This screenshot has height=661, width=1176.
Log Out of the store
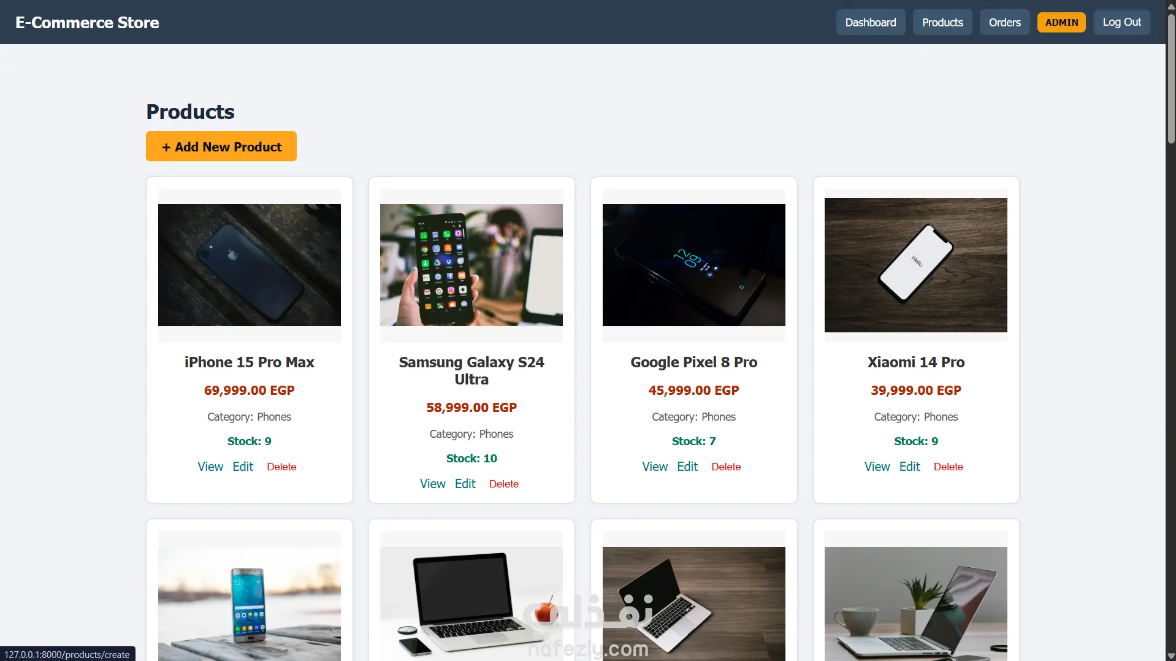(x=1121, y=23)
